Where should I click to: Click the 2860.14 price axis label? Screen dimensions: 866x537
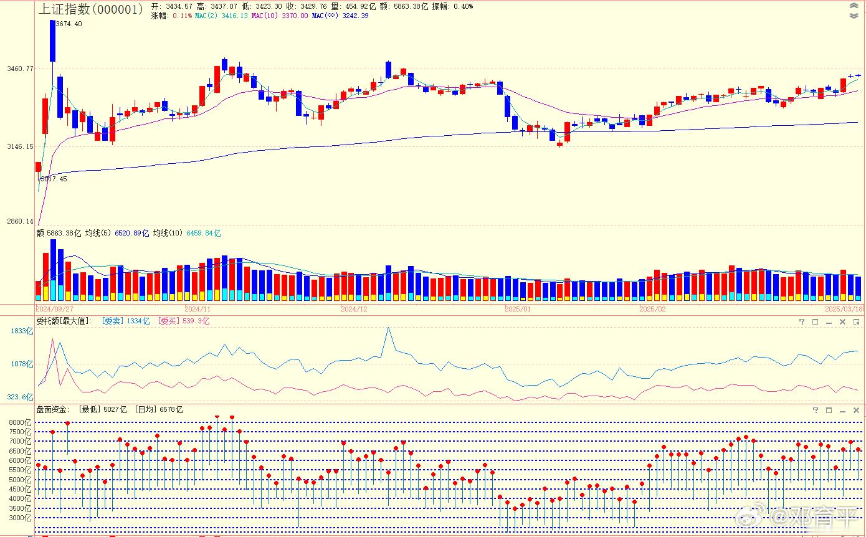pyautogui.click(x=21, y=221)
